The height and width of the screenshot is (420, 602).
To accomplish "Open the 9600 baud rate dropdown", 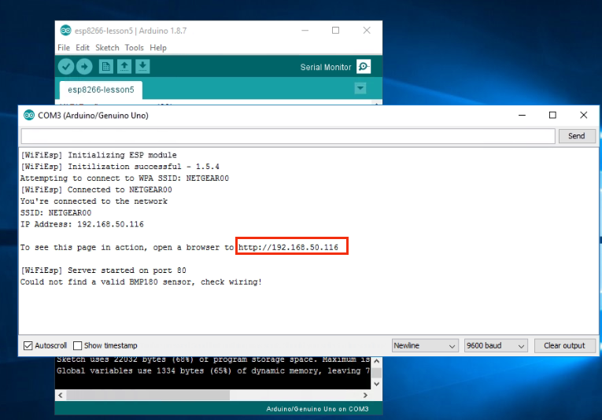I will [x=496, y=345].
